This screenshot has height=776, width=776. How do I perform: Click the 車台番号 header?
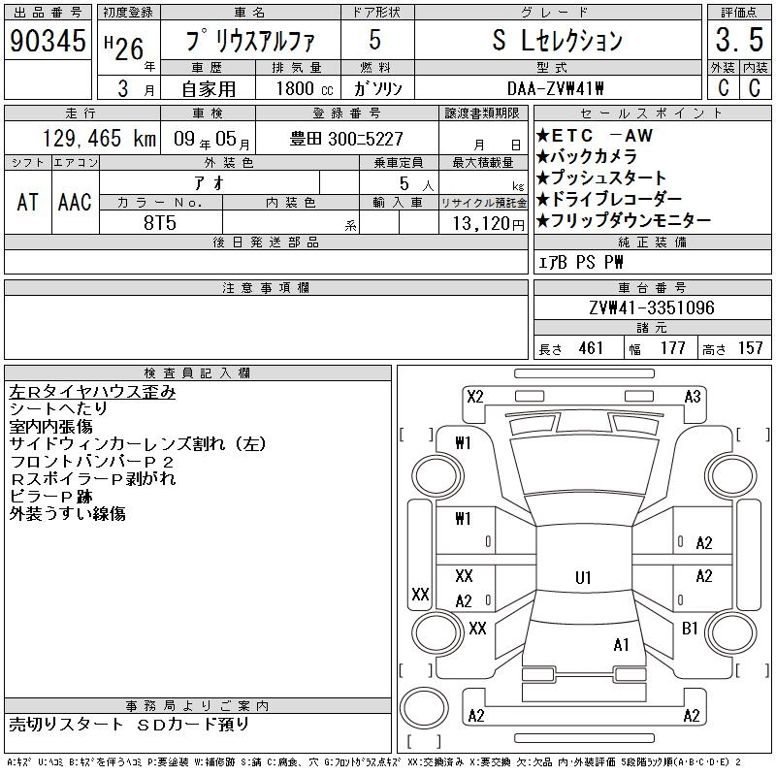[x=652, y=287]
